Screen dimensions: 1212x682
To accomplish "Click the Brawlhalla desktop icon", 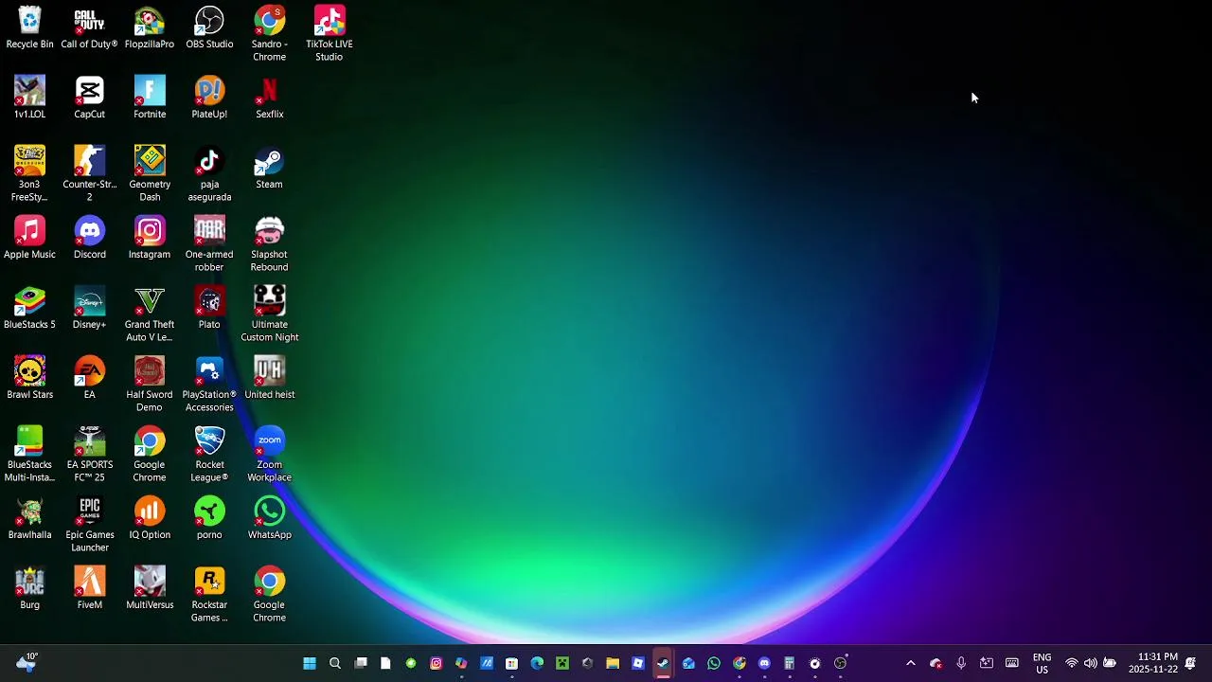I will coord(29,519).
